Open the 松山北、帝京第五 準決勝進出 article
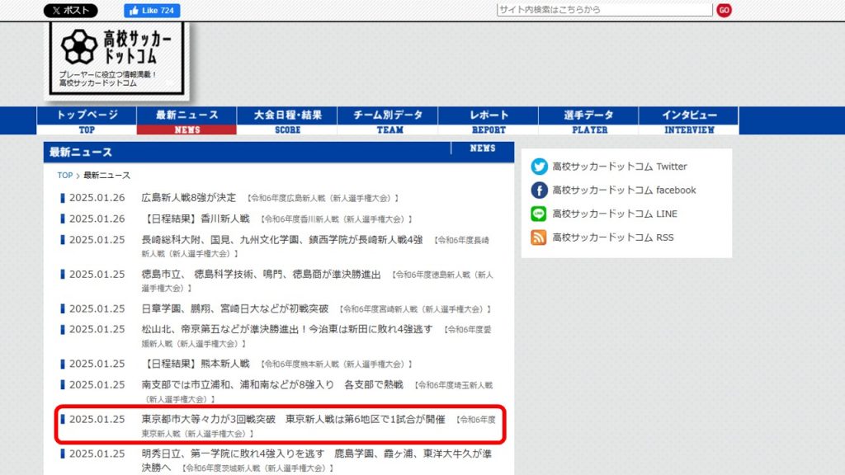This screenshot has width=845, height=475. point(286,329)
